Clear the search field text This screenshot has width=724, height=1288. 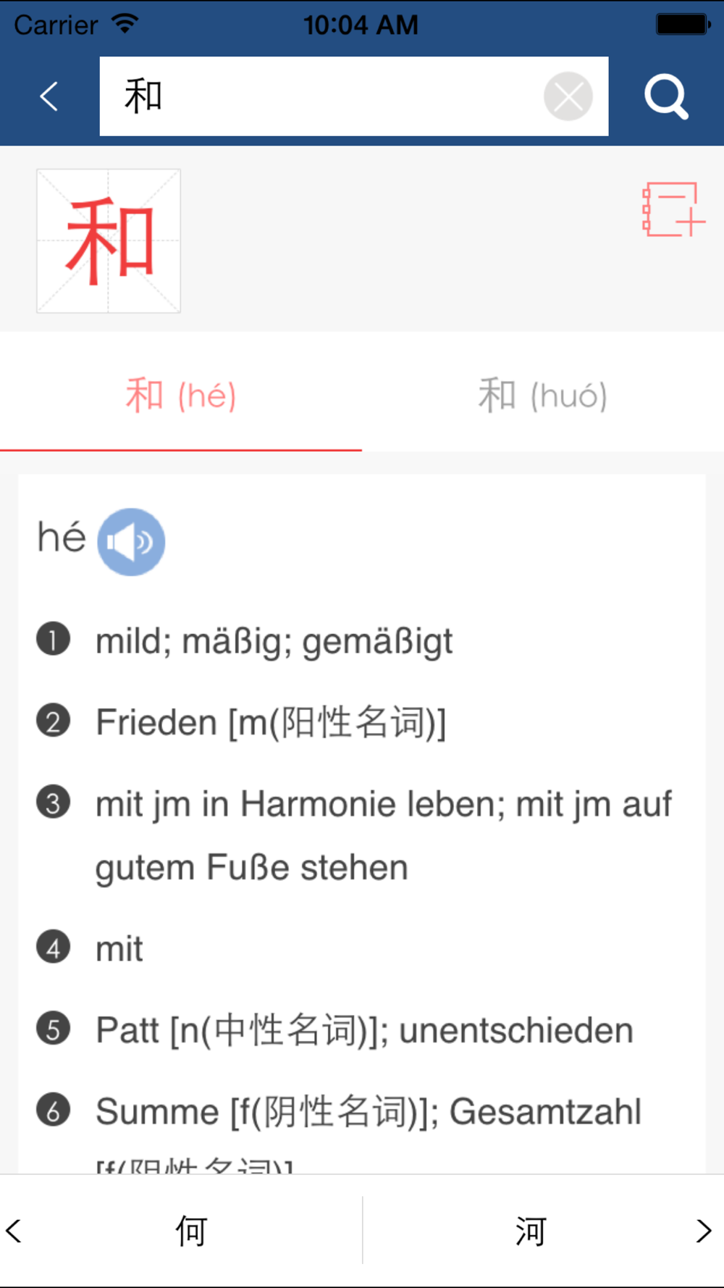click(x=568, y=96)
